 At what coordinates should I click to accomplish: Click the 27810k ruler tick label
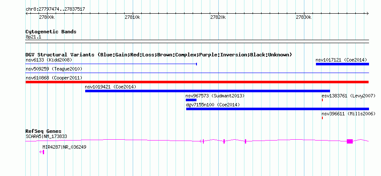[x=132, y=18]
